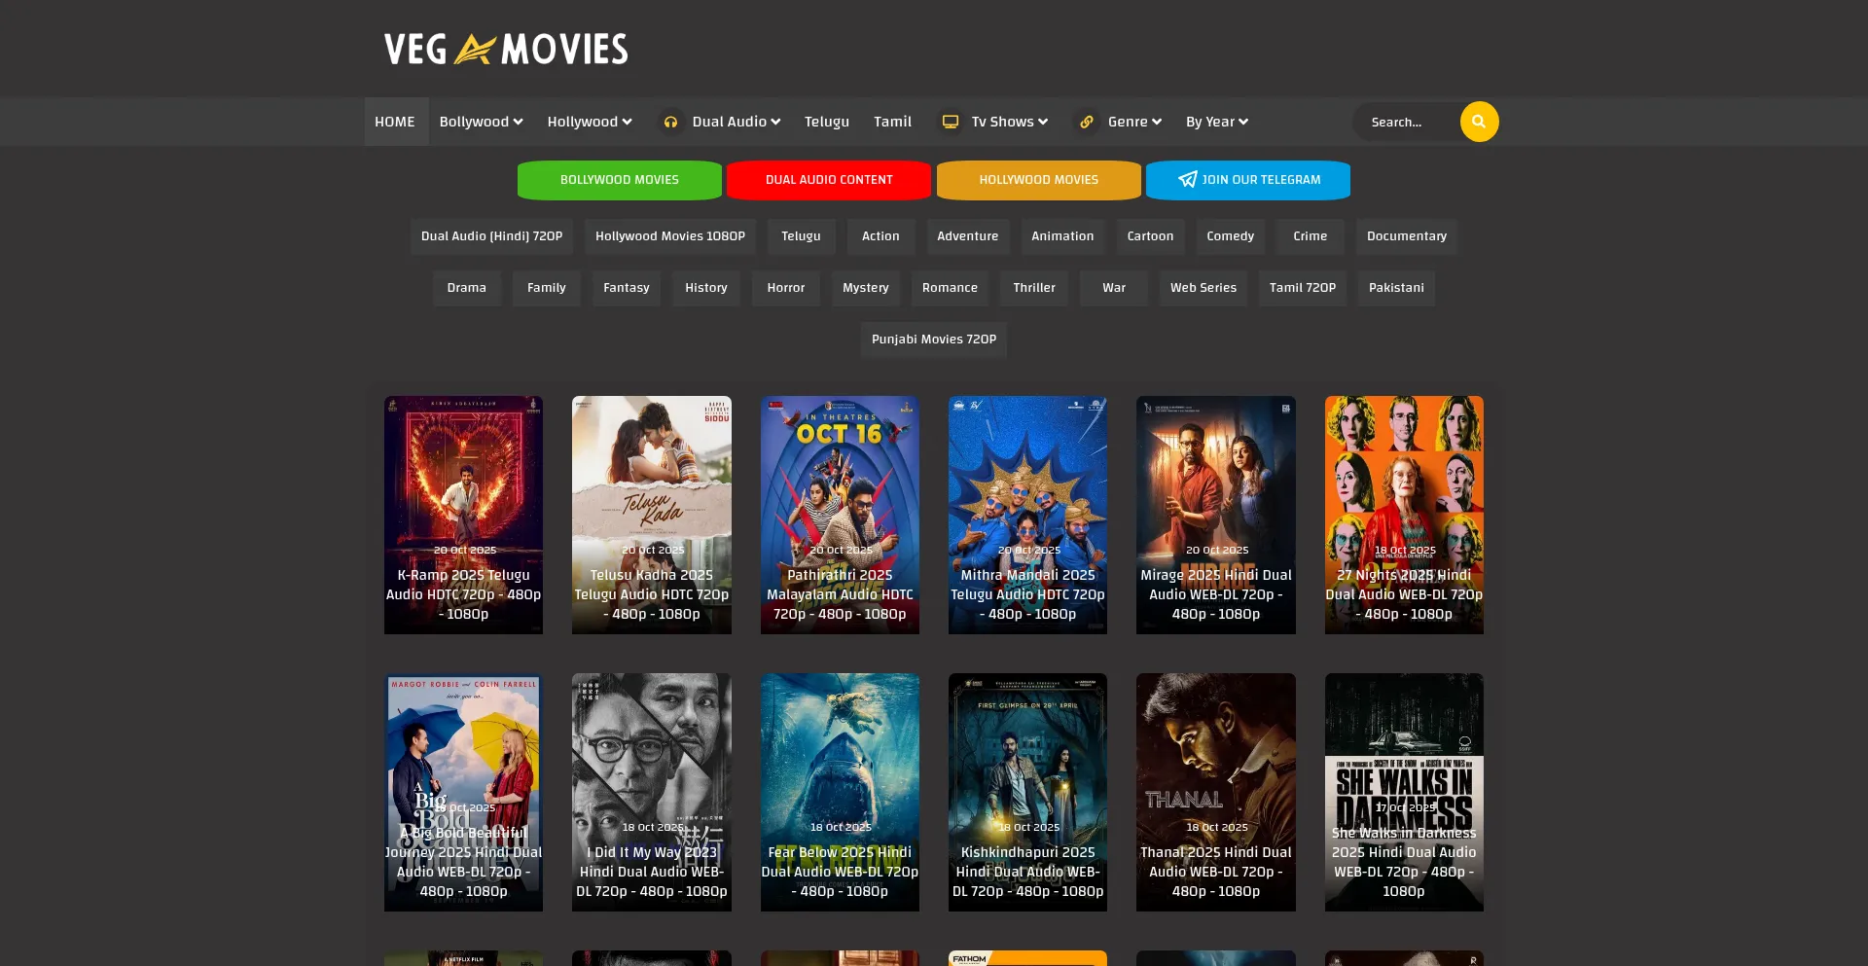The height and width of the screenshot is (966, 1868).
Task: Select the Tamil navigation item
Action: click(892, 122)
